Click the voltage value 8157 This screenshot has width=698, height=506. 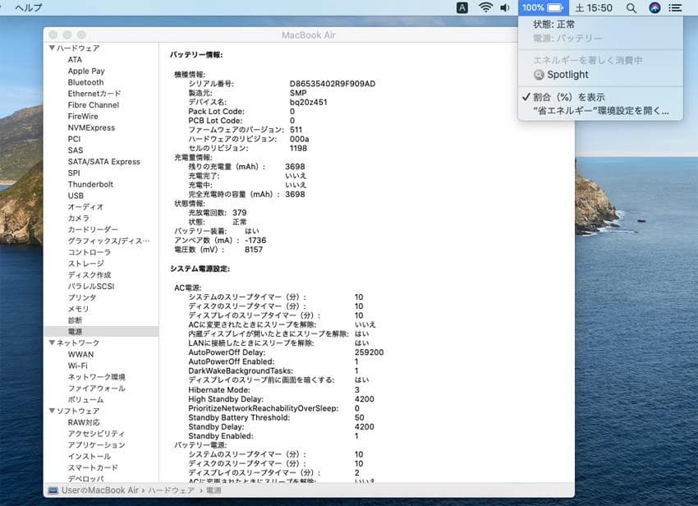[253, 250]
